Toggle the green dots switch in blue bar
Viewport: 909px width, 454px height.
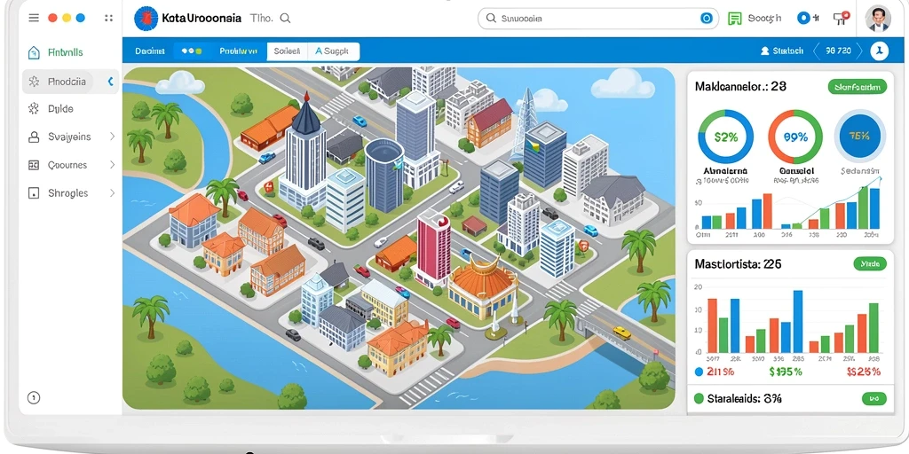tap(192, 51)
